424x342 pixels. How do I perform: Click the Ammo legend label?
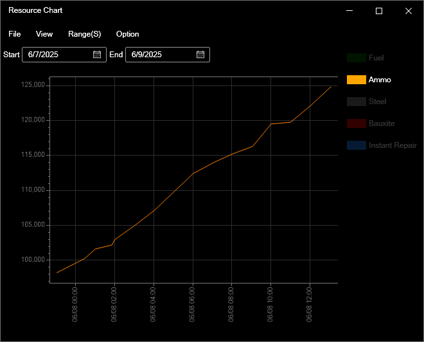tap(380, 80)
